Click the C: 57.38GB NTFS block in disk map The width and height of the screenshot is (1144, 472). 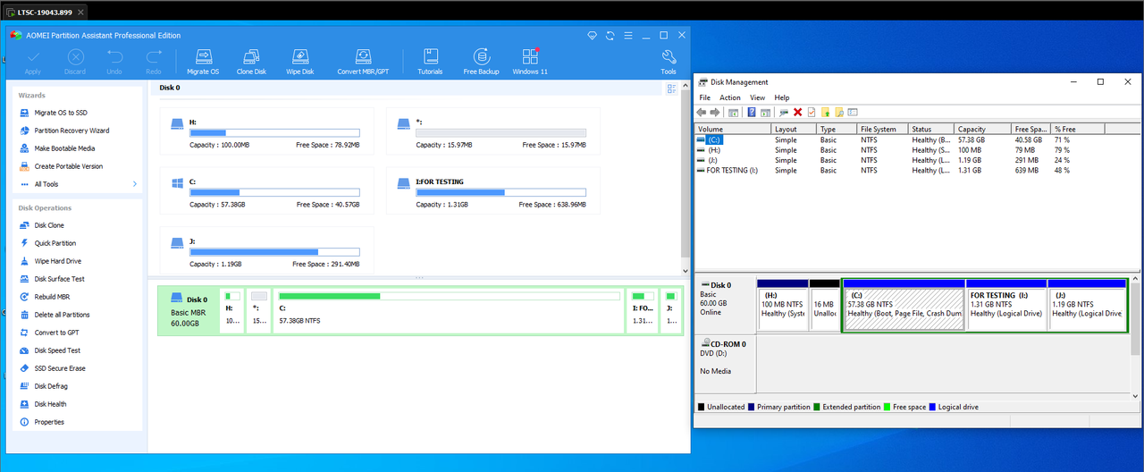(450, 310)
